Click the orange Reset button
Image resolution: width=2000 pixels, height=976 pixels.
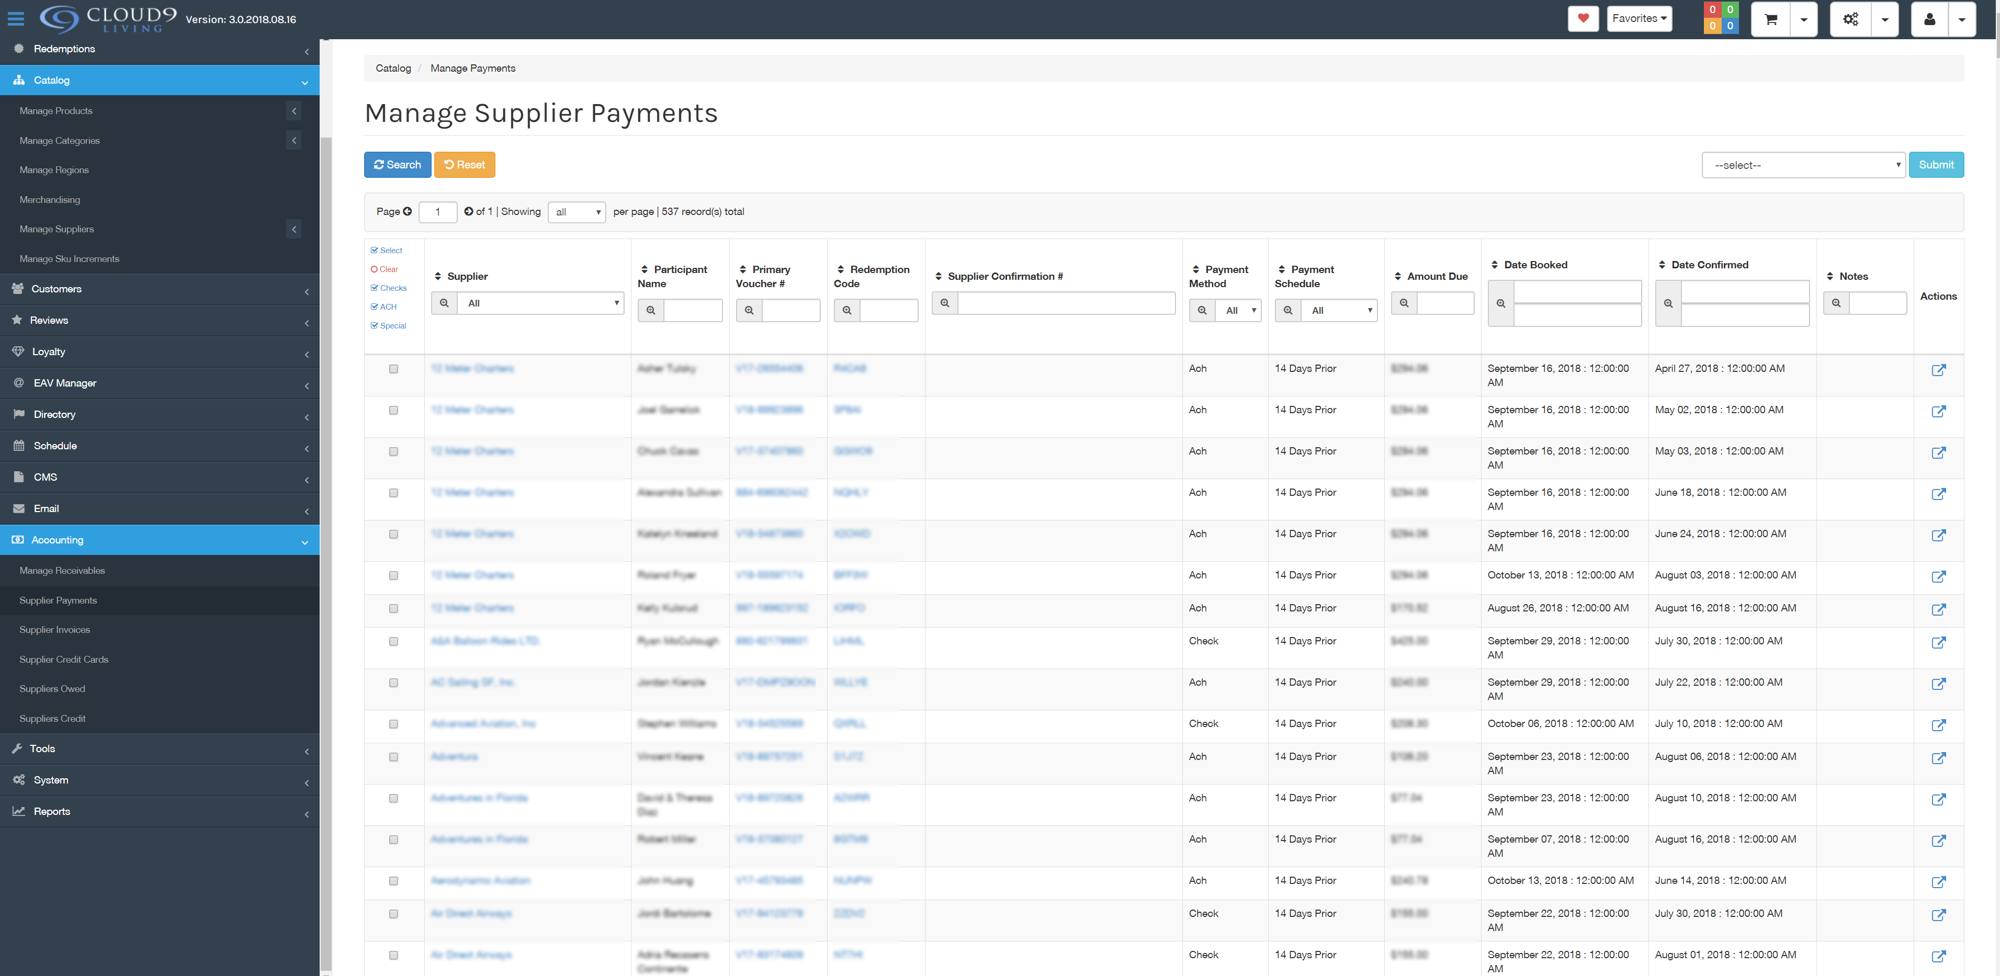(x=464, y=165)
